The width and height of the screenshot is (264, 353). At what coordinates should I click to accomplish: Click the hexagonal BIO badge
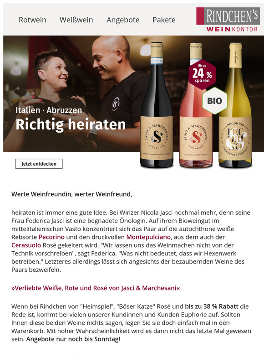click(x=214, y=101)
